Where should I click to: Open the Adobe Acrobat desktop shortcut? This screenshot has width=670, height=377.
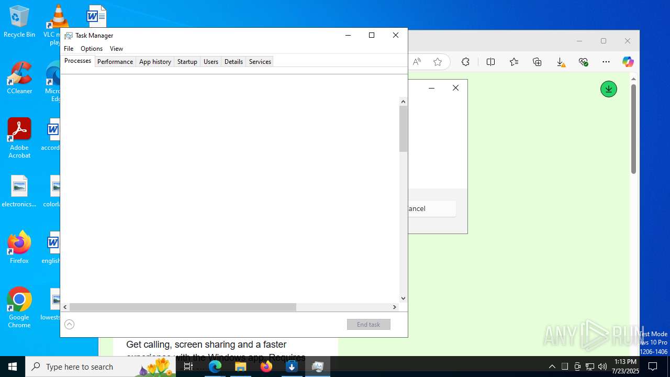[x=19, y=138]
